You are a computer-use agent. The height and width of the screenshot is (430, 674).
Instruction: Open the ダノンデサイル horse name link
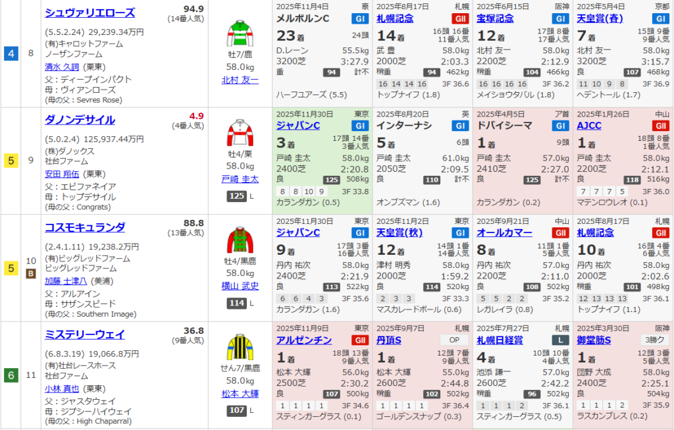point(80,120)
